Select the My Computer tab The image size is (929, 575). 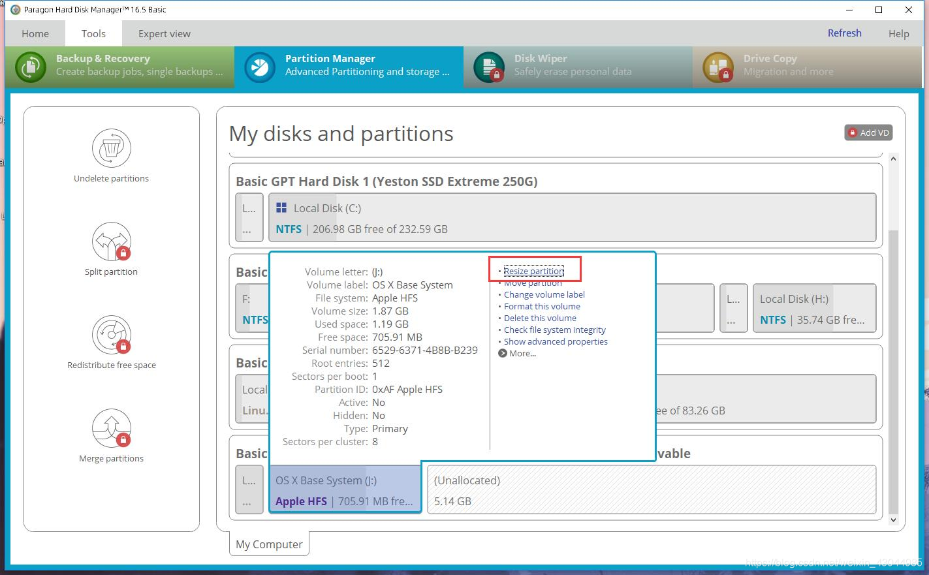(x=269, y=544)
